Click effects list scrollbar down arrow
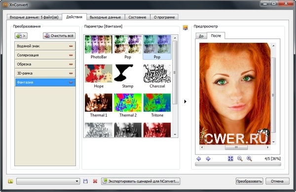The image size is (296, 192). click(175, 135)
